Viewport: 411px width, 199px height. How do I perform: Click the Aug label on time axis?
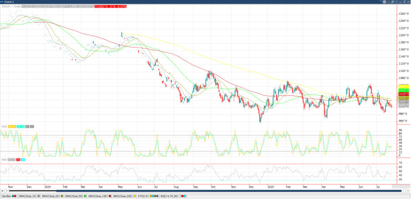pyautogui.click(x=176, y=187)
